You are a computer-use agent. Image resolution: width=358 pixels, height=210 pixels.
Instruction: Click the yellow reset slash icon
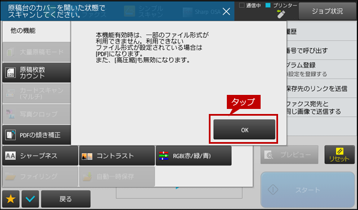pyautogui.click(x=339, y=151)
